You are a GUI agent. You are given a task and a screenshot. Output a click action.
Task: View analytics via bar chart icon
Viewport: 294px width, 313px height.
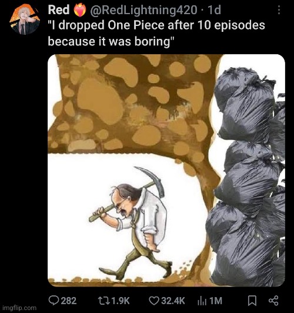tap(201, 301)
